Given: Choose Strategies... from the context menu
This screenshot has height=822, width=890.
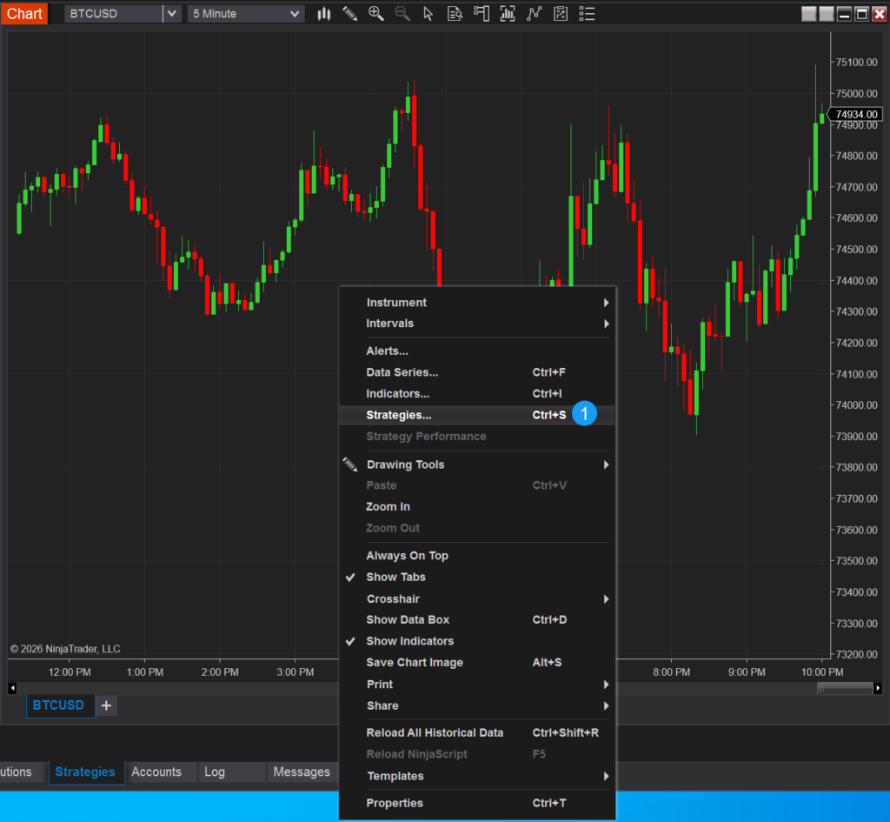Looking at the screenshot, I should (x=399, y=415).
